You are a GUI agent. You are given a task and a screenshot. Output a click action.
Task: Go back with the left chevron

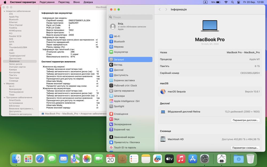pos(160,9)
